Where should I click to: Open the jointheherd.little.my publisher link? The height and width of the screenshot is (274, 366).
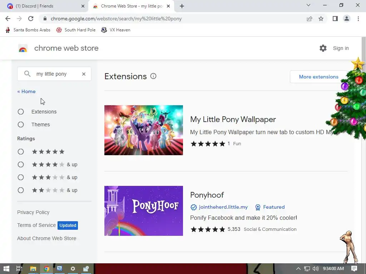coord(223,207)
